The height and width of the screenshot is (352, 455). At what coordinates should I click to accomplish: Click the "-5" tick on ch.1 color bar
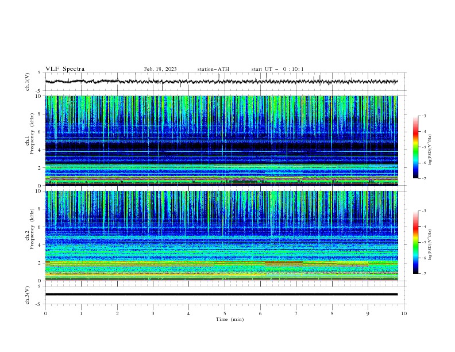[423, 147]
